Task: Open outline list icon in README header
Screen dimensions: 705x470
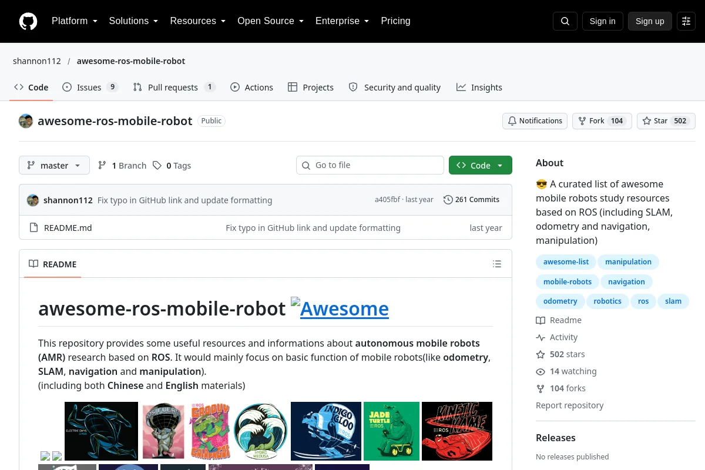Action: point(497,264)
